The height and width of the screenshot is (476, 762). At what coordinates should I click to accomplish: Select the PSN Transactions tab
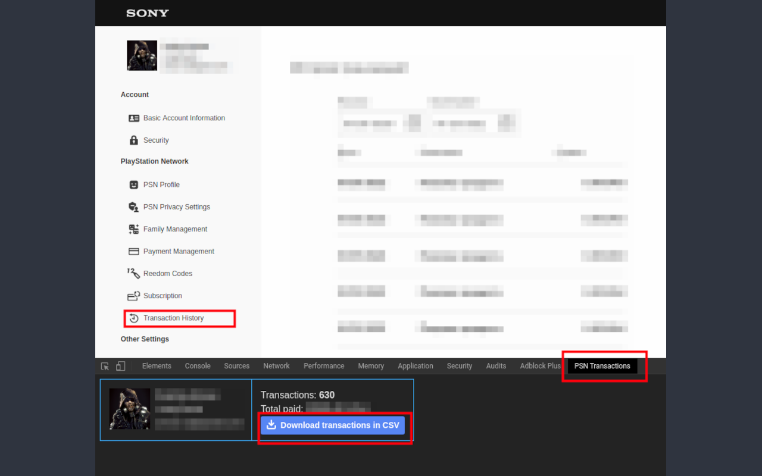click(x=602, y=366)
